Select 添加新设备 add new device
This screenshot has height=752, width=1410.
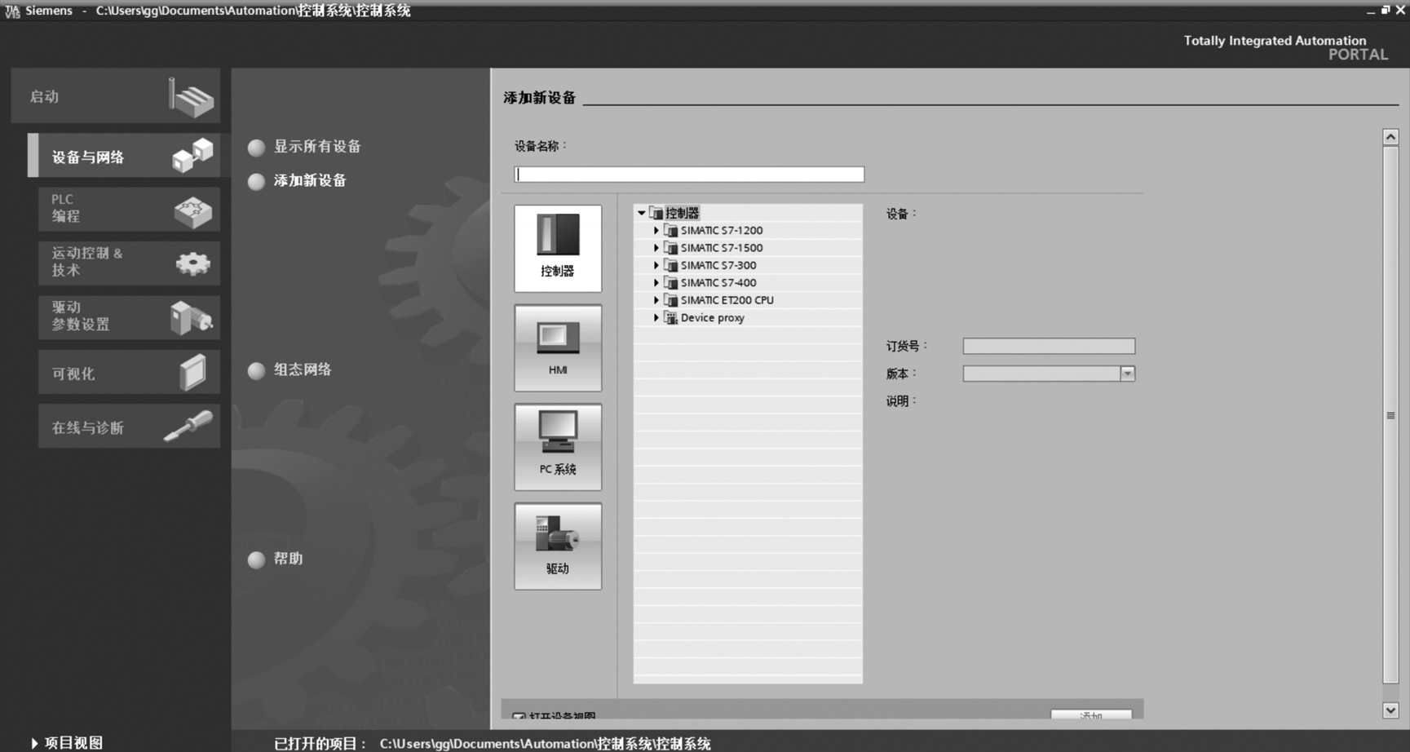pos(298,180)
